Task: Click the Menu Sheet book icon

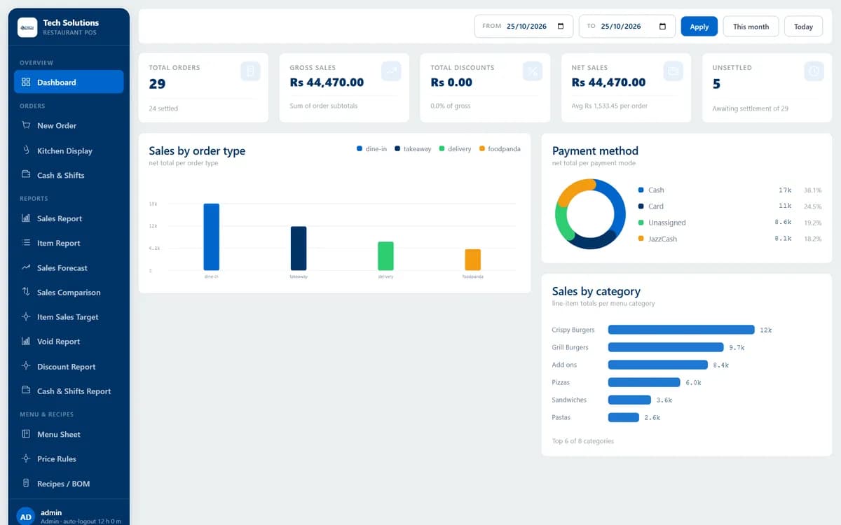Action: 26,434
